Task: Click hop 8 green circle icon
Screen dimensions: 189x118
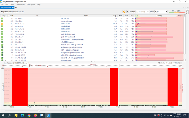Action: [x=2, y=37]
